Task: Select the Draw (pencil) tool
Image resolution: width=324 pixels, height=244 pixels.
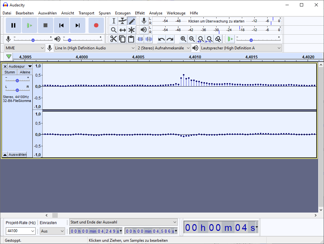Action: [x=132, y=21]
